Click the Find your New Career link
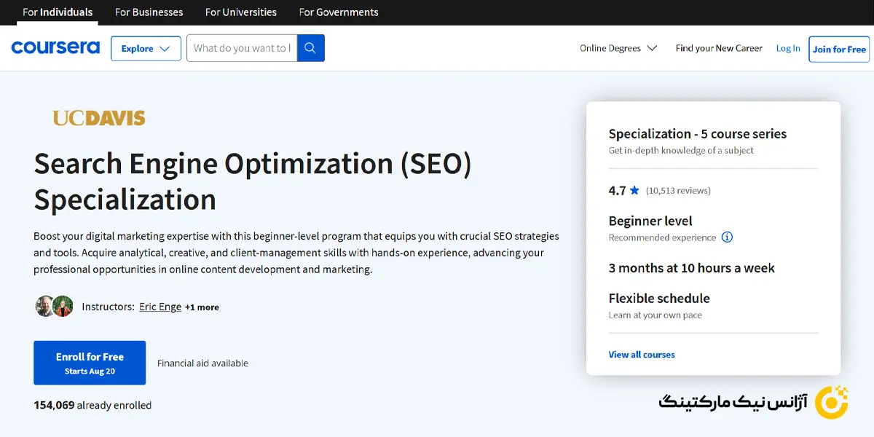The height and width of the screenshot is (437, 874). 719,48
